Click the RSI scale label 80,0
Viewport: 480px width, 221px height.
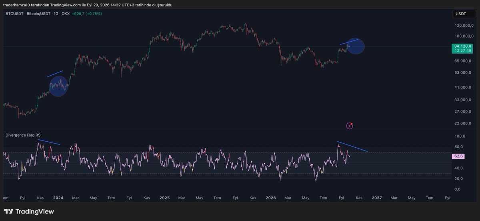click(x=458, y=147)
